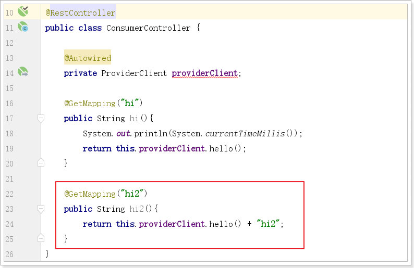The width and height of the screenshot is (414, 268).
Task: Click the private keyword on line 14
Action: pyautogui.click(x=80, y=73)
